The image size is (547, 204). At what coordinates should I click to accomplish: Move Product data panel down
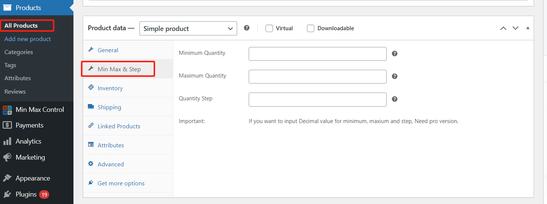(515, 28)
